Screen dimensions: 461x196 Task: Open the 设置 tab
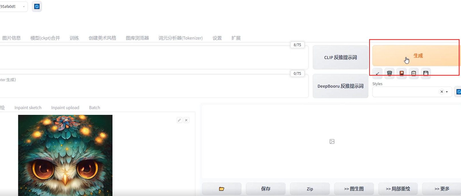tap(217, 38)
